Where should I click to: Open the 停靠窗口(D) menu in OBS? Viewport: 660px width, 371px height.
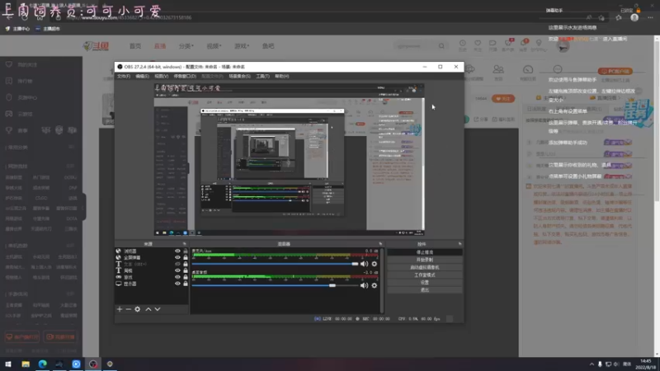click(185, 76)
